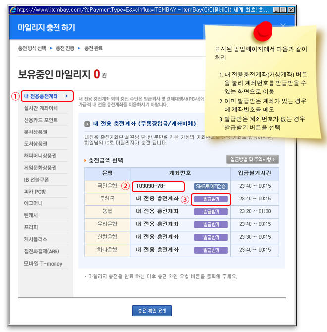Click 충전 방식 선택 step label
The image size is (327, 332).
tap(32, 48)
